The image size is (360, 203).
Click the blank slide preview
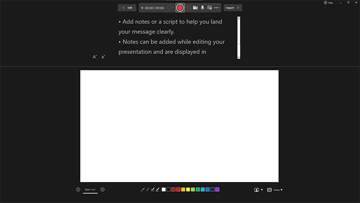click(179, 126)
